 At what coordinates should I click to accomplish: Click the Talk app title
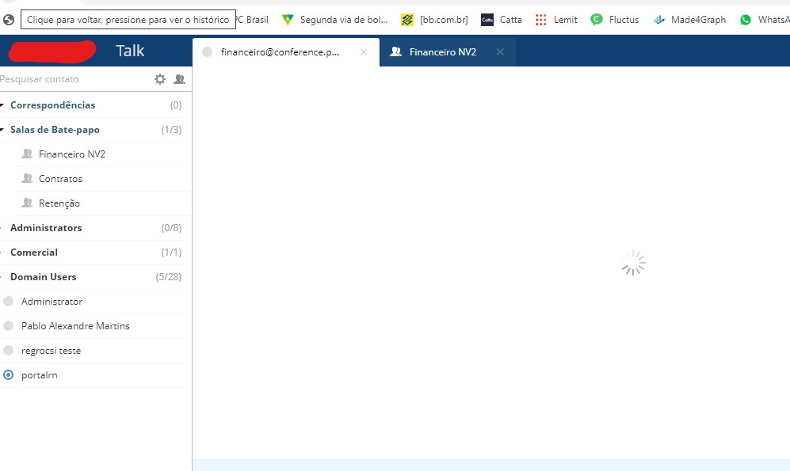click(x=130, y=51)
